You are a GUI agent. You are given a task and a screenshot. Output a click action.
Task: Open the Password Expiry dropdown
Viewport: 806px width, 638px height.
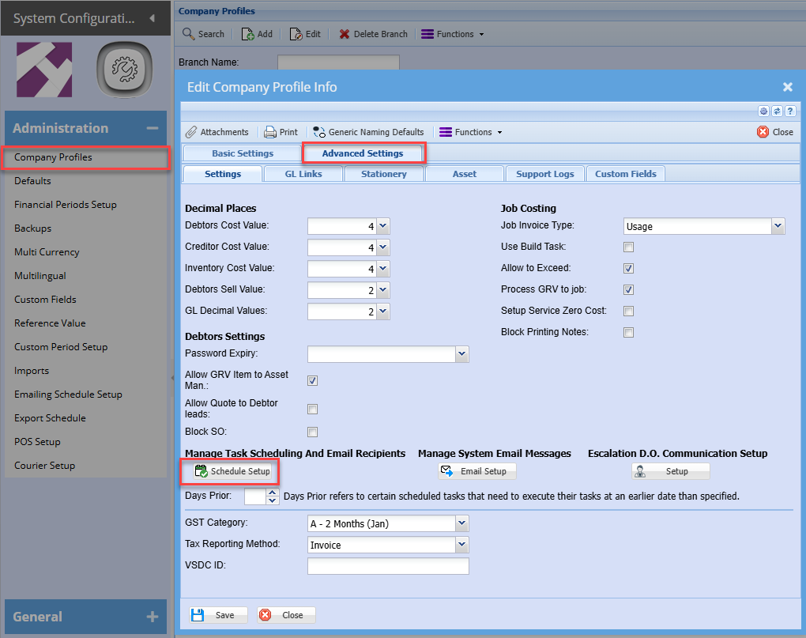click(x=461, y=354)
